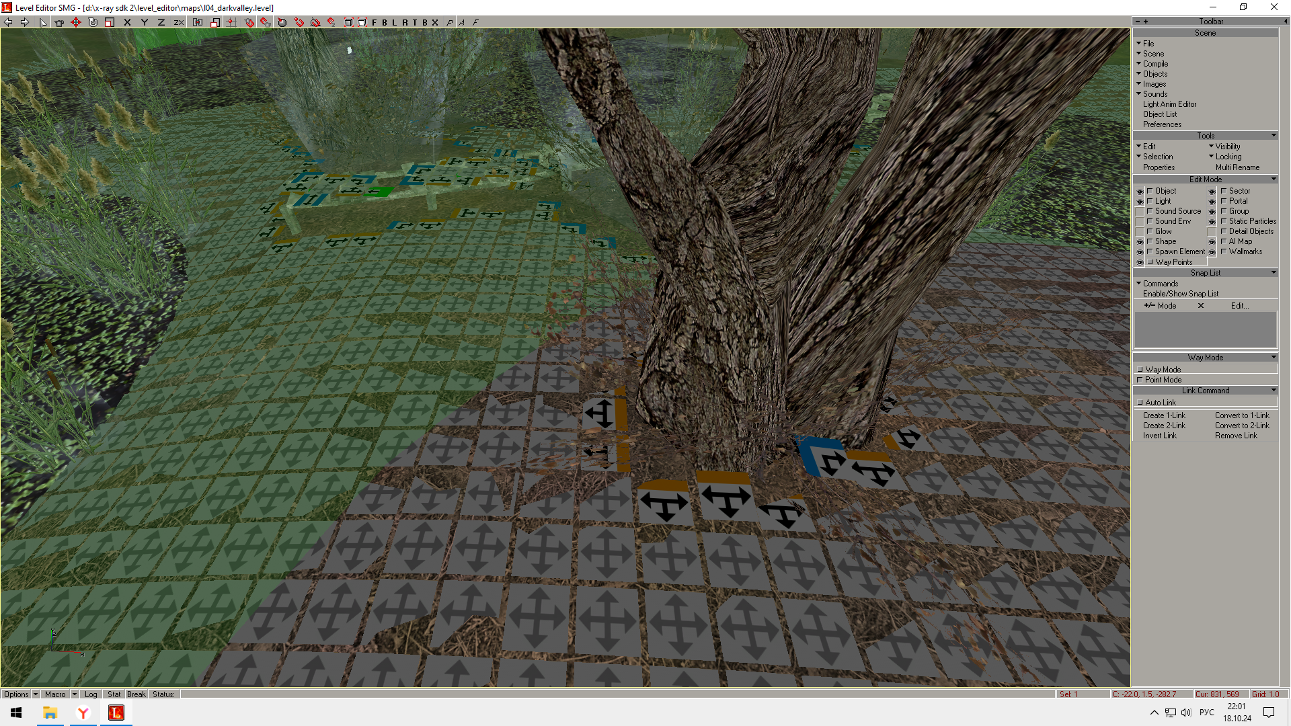Switch to Front view F
This screenshot has height=726, width=1291.
pos(375,22)
